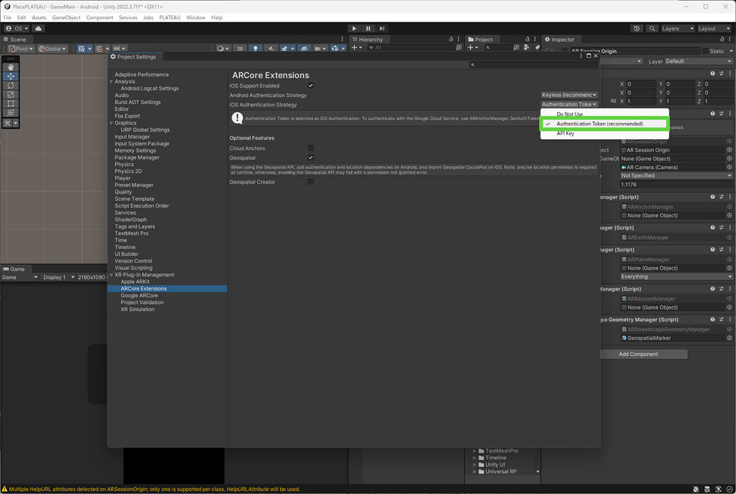Enable the Geospatial Creator checkbox
The width and height of the screenshot is (736, 494).
point(311,182)
